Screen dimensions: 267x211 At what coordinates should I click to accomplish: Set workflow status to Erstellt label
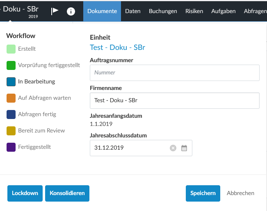click(27, 49)
